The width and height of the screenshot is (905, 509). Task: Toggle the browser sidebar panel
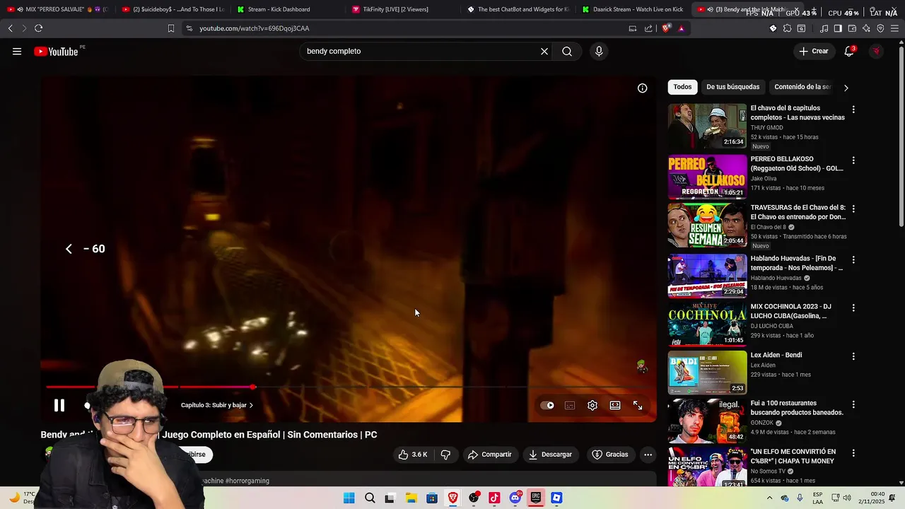coord(838,28)
